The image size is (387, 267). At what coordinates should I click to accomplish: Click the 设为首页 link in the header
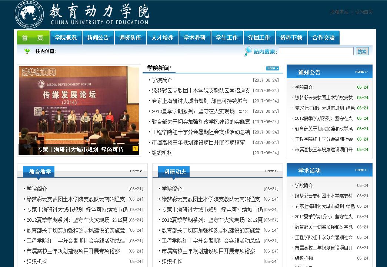coord(364,12)
